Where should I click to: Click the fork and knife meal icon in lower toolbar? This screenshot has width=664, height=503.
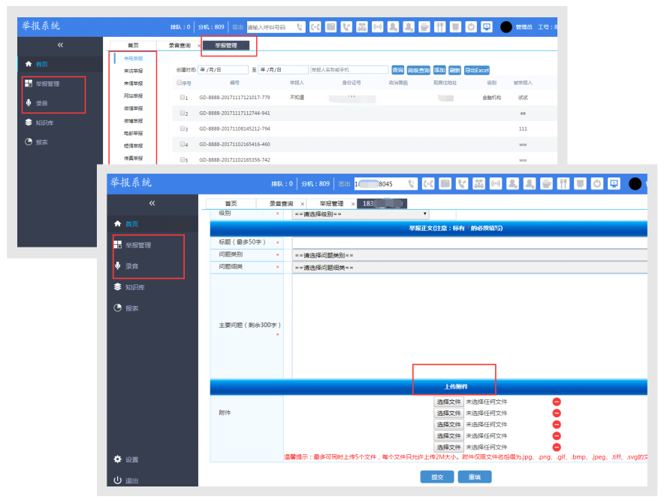(x=563, y=184)
